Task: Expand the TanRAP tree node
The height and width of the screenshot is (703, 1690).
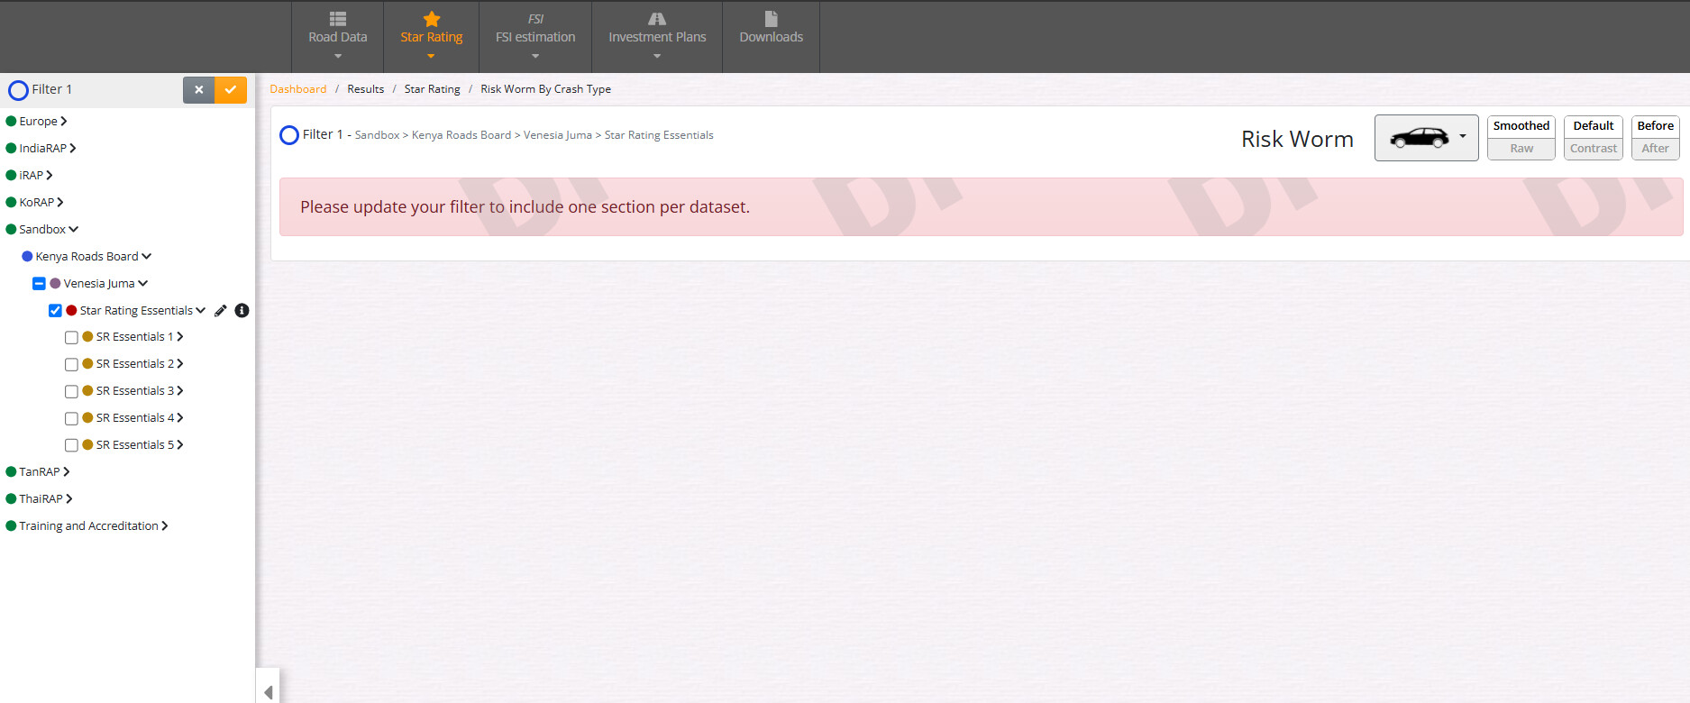Action: tap(66, 471)
